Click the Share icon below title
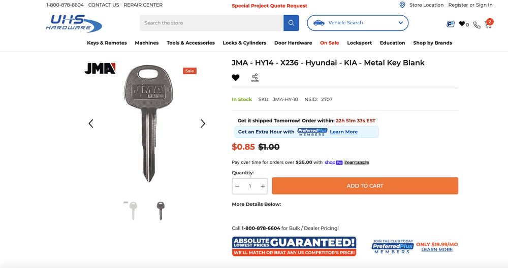 (x=255, y=78)
